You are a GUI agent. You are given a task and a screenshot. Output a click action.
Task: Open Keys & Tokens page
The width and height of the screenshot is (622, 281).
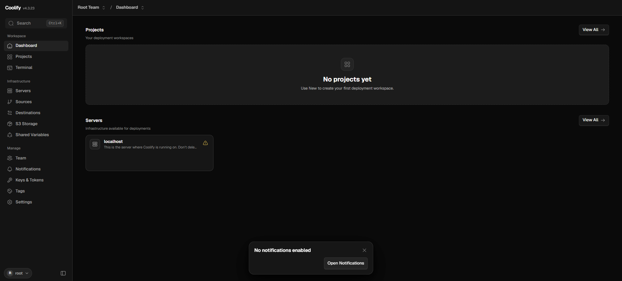tap(36, 180)
